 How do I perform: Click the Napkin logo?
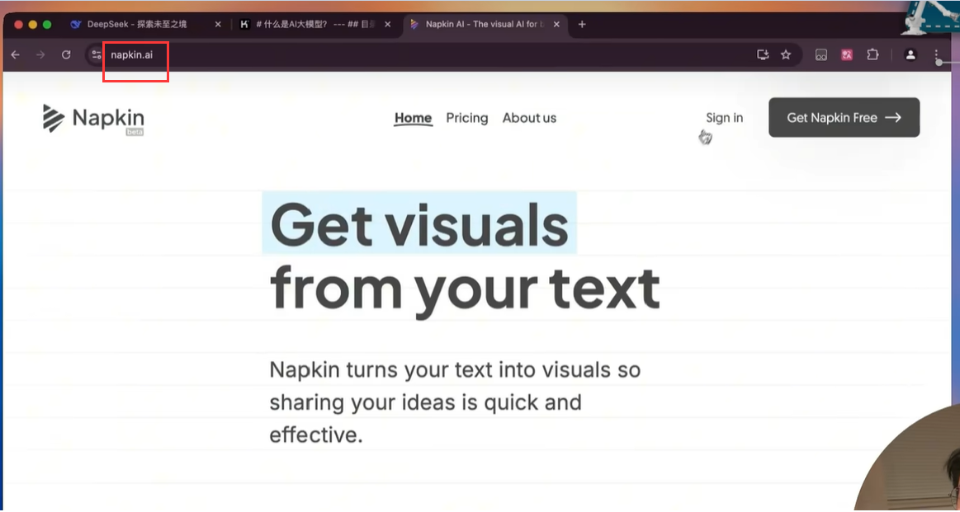tap(93, 119)
